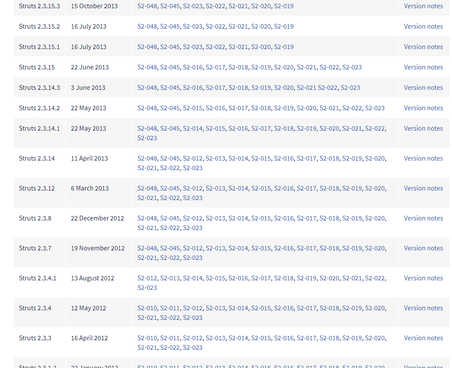The image size is (452, 368).
Task: Select the date 15 October 2013
Action: click(x=94, y=6)
